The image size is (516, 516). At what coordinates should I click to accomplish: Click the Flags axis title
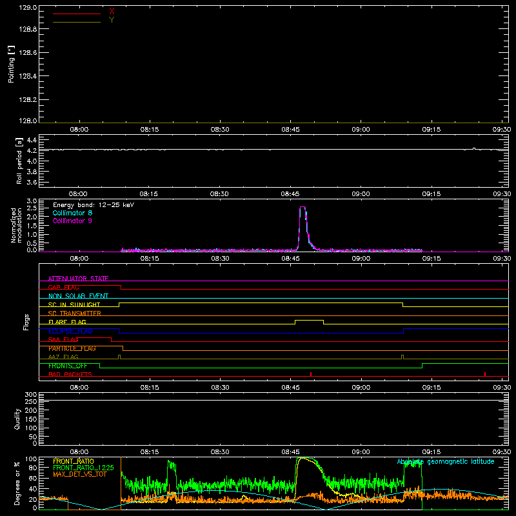tap(26, 322)
